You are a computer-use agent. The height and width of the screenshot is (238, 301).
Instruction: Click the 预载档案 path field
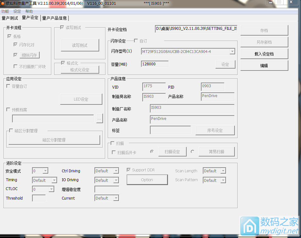point(53,119)
